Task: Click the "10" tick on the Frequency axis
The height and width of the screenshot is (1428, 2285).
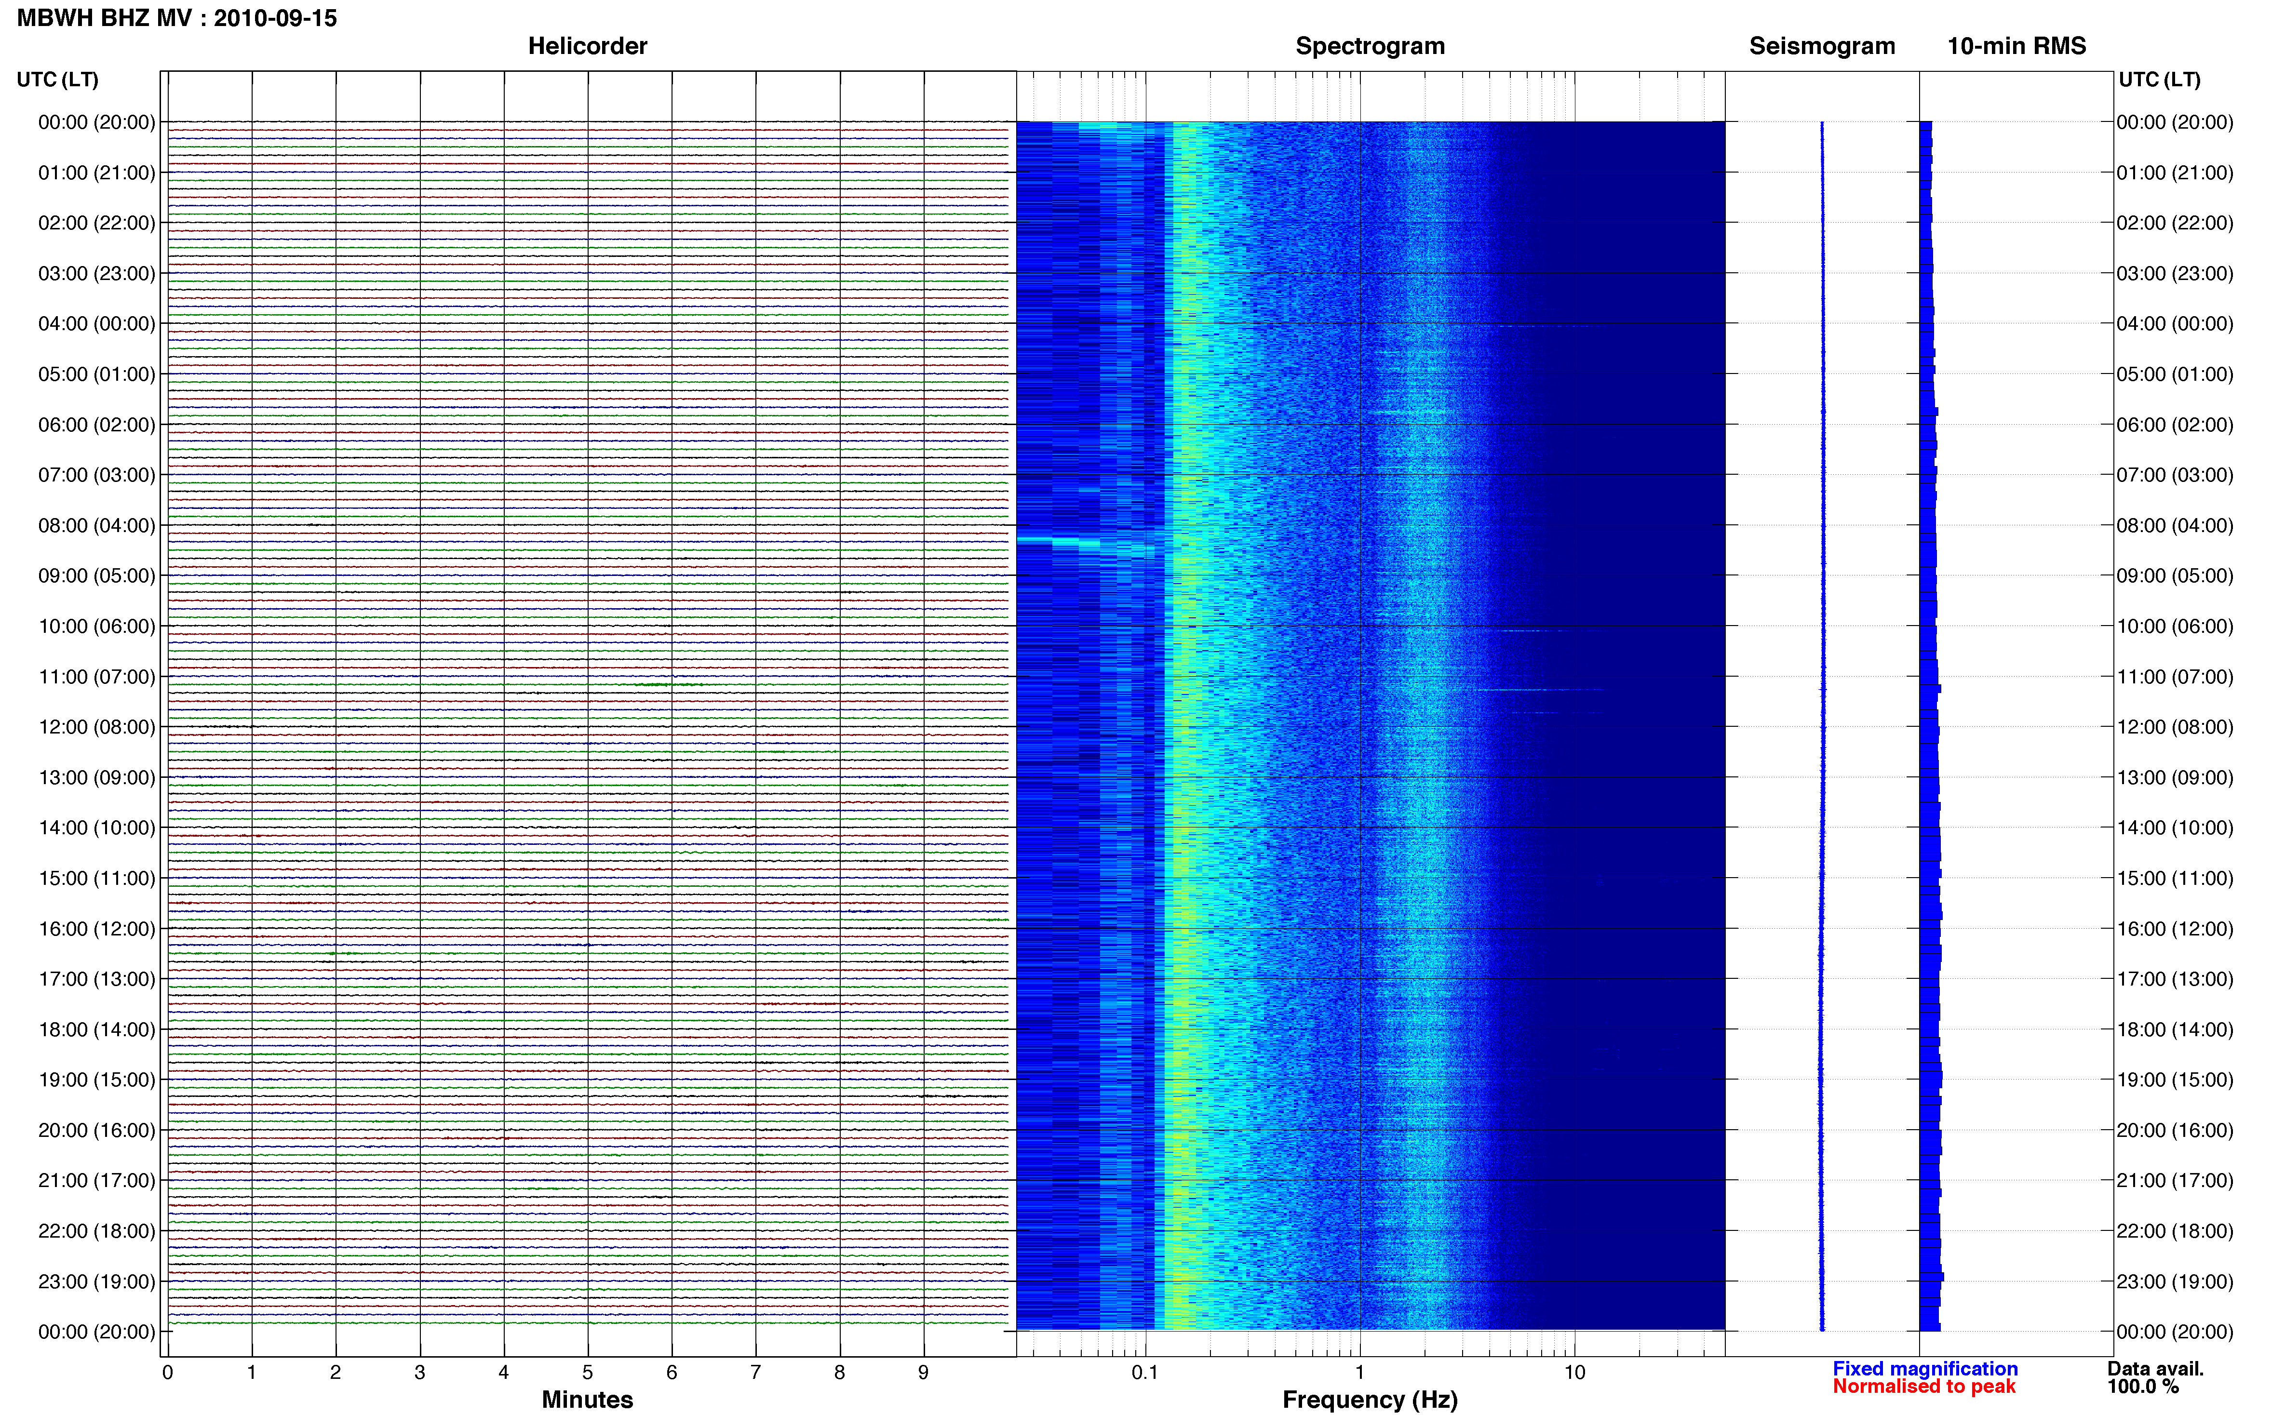Action: (1574, 1373)
